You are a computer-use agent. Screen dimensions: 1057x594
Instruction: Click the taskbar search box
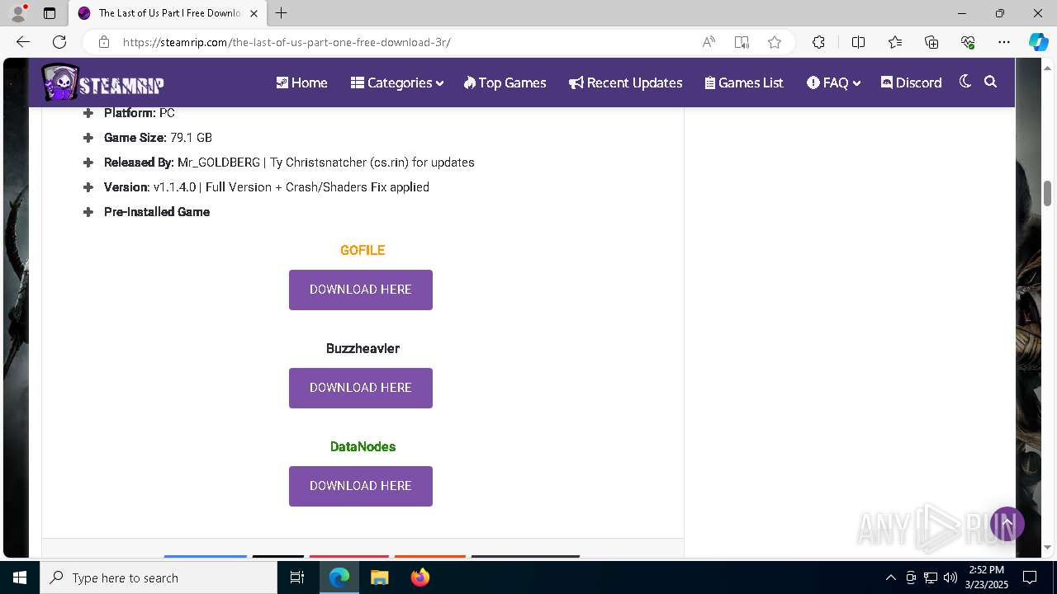(x=159, y=577)
